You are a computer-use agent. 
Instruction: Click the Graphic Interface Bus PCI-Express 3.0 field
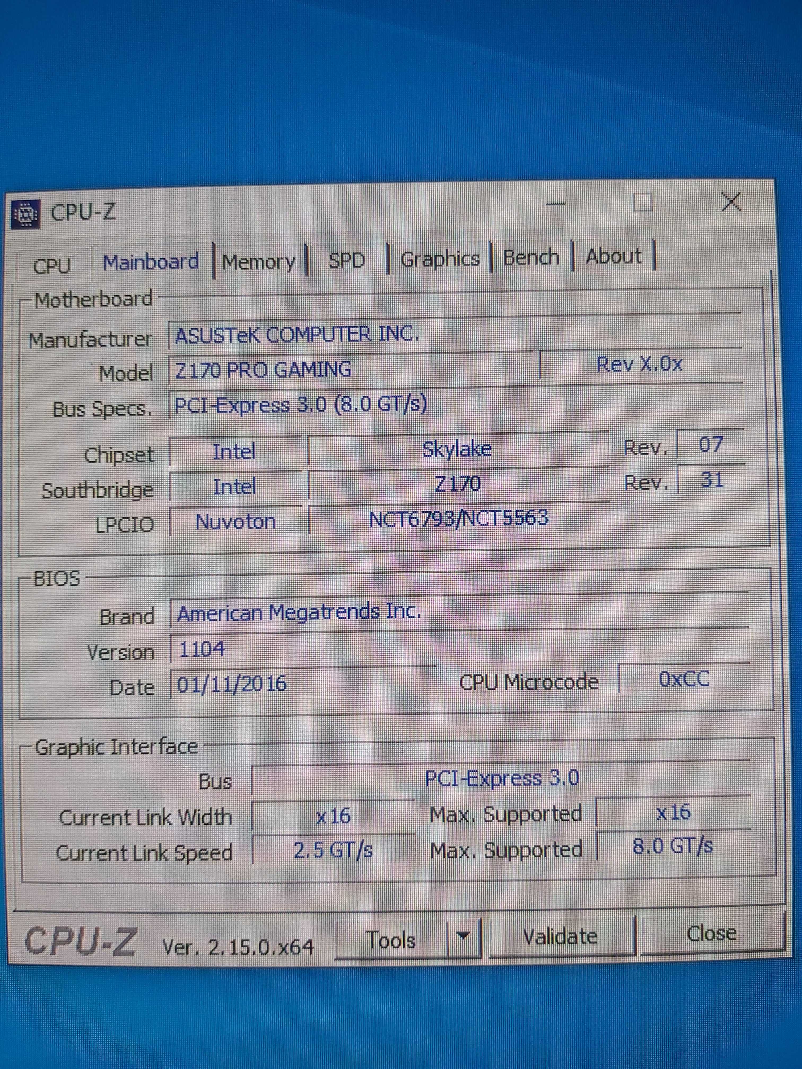tap(501, 778)
